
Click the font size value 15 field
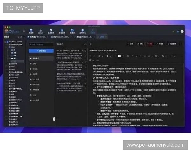119,56
